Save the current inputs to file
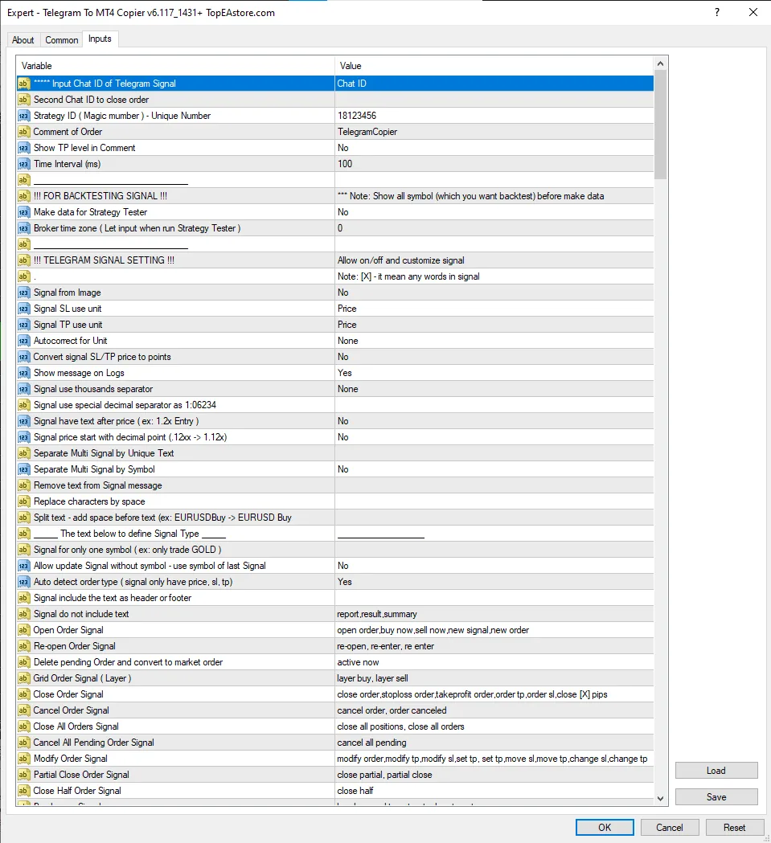Viewport: 771px width, 843px height. pyautogui.click(x=716, y=796)
